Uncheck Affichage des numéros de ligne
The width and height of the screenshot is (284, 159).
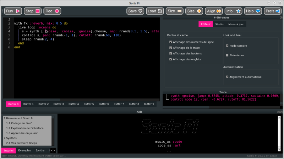(x=171, y=42)
